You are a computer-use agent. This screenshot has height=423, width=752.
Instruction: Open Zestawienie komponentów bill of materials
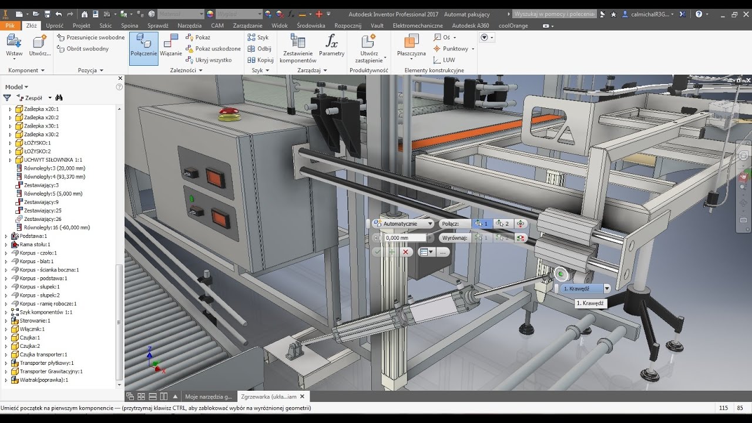298,48
